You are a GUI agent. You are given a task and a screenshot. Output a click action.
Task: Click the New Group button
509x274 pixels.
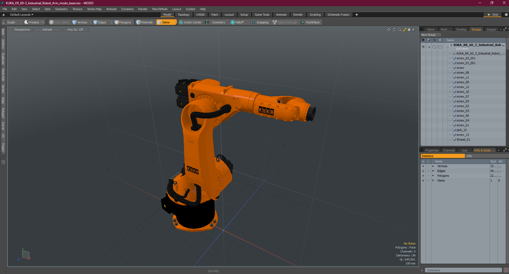click(x=430, y=35)
